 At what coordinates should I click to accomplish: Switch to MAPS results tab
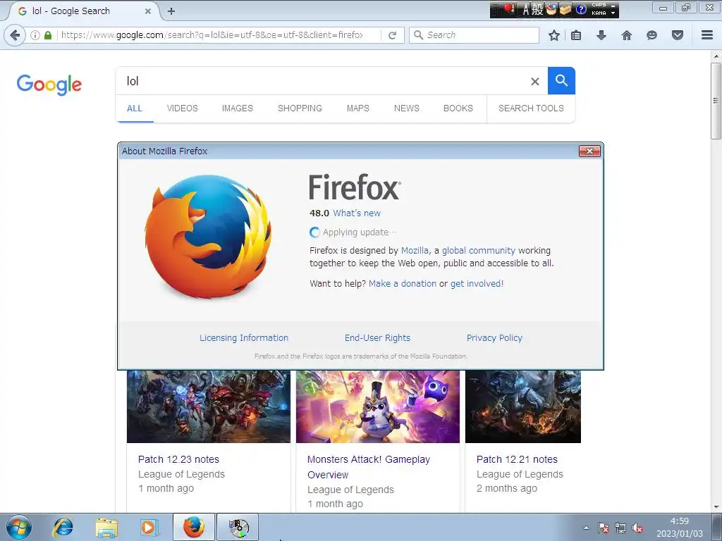357,108
